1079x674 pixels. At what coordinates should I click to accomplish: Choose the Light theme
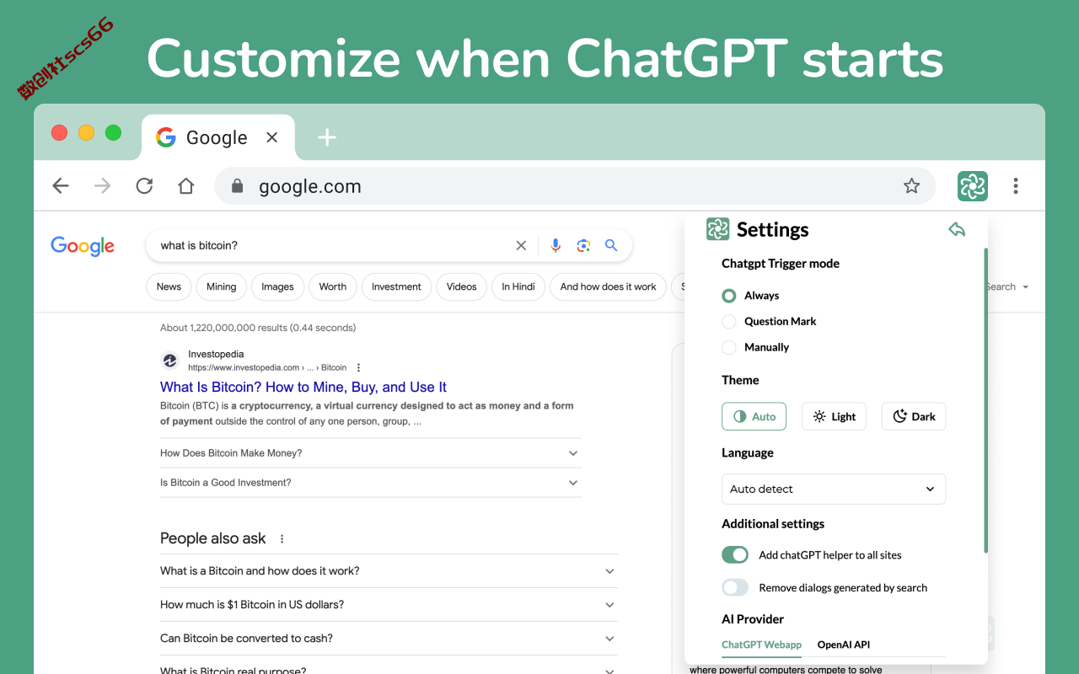tap(834, 416)
